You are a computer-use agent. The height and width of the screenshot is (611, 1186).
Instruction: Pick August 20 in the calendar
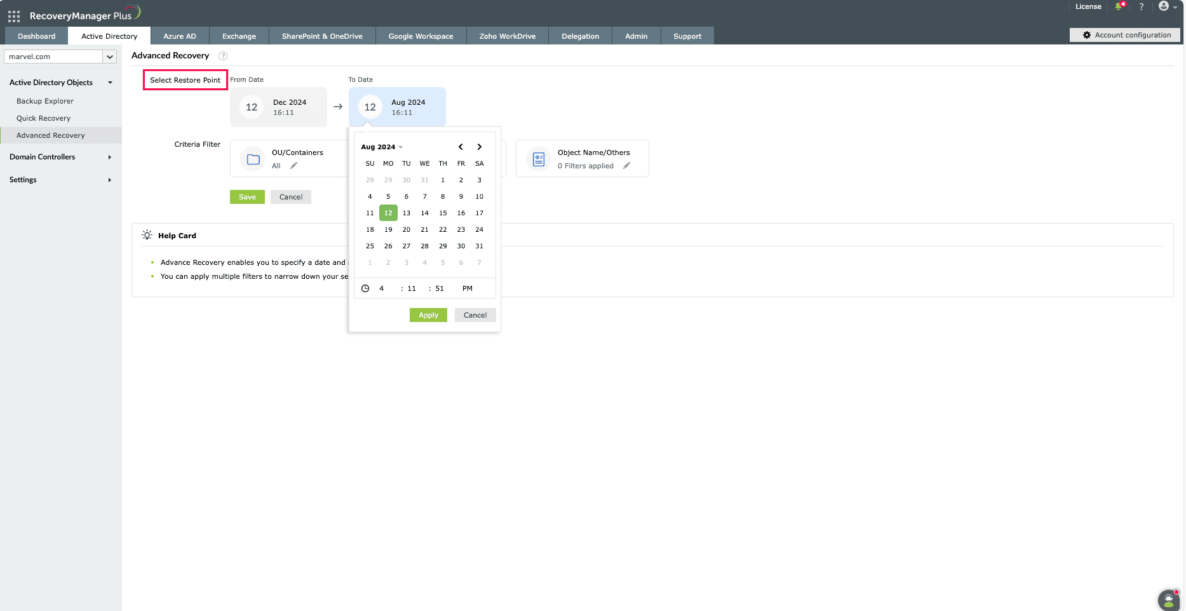click(x=407, y=229)
